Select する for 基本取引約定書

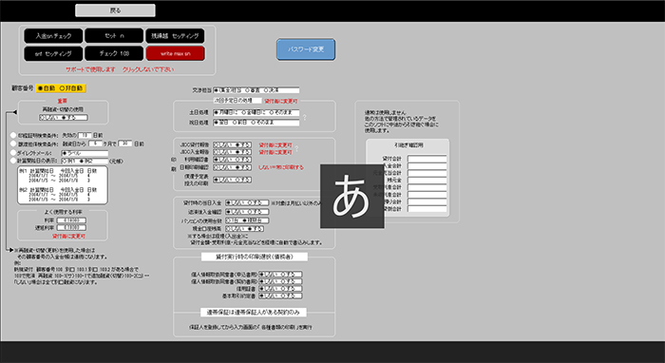[287, 296]
